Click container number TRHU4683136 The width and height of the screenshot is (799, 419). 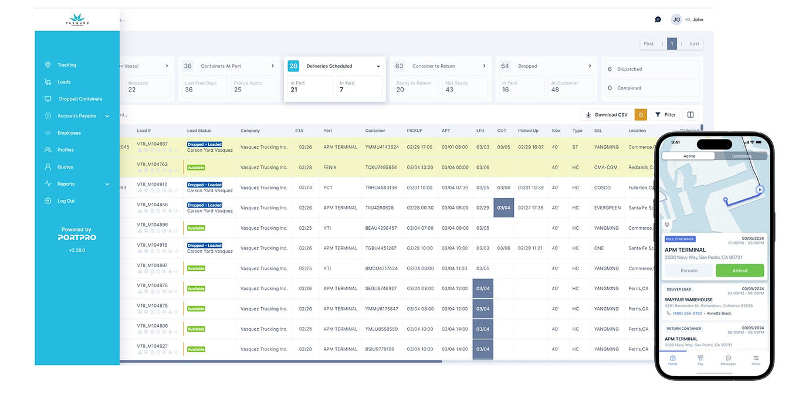[381, 188]
